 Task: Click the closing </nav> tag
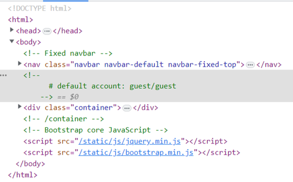point(269,64)
